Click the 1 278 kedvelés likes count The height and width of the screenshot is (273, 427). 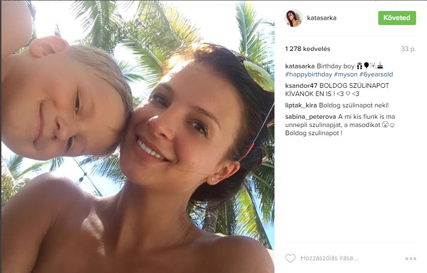[x=307, y=49]
